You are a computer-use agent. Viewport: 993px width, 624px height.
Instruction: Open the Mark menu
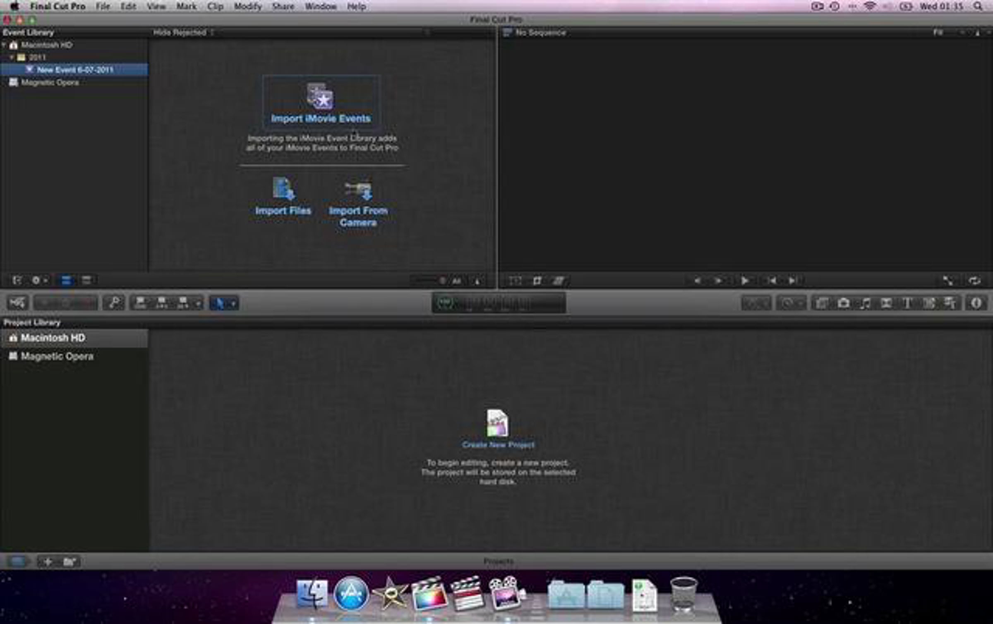click(186, 6)
